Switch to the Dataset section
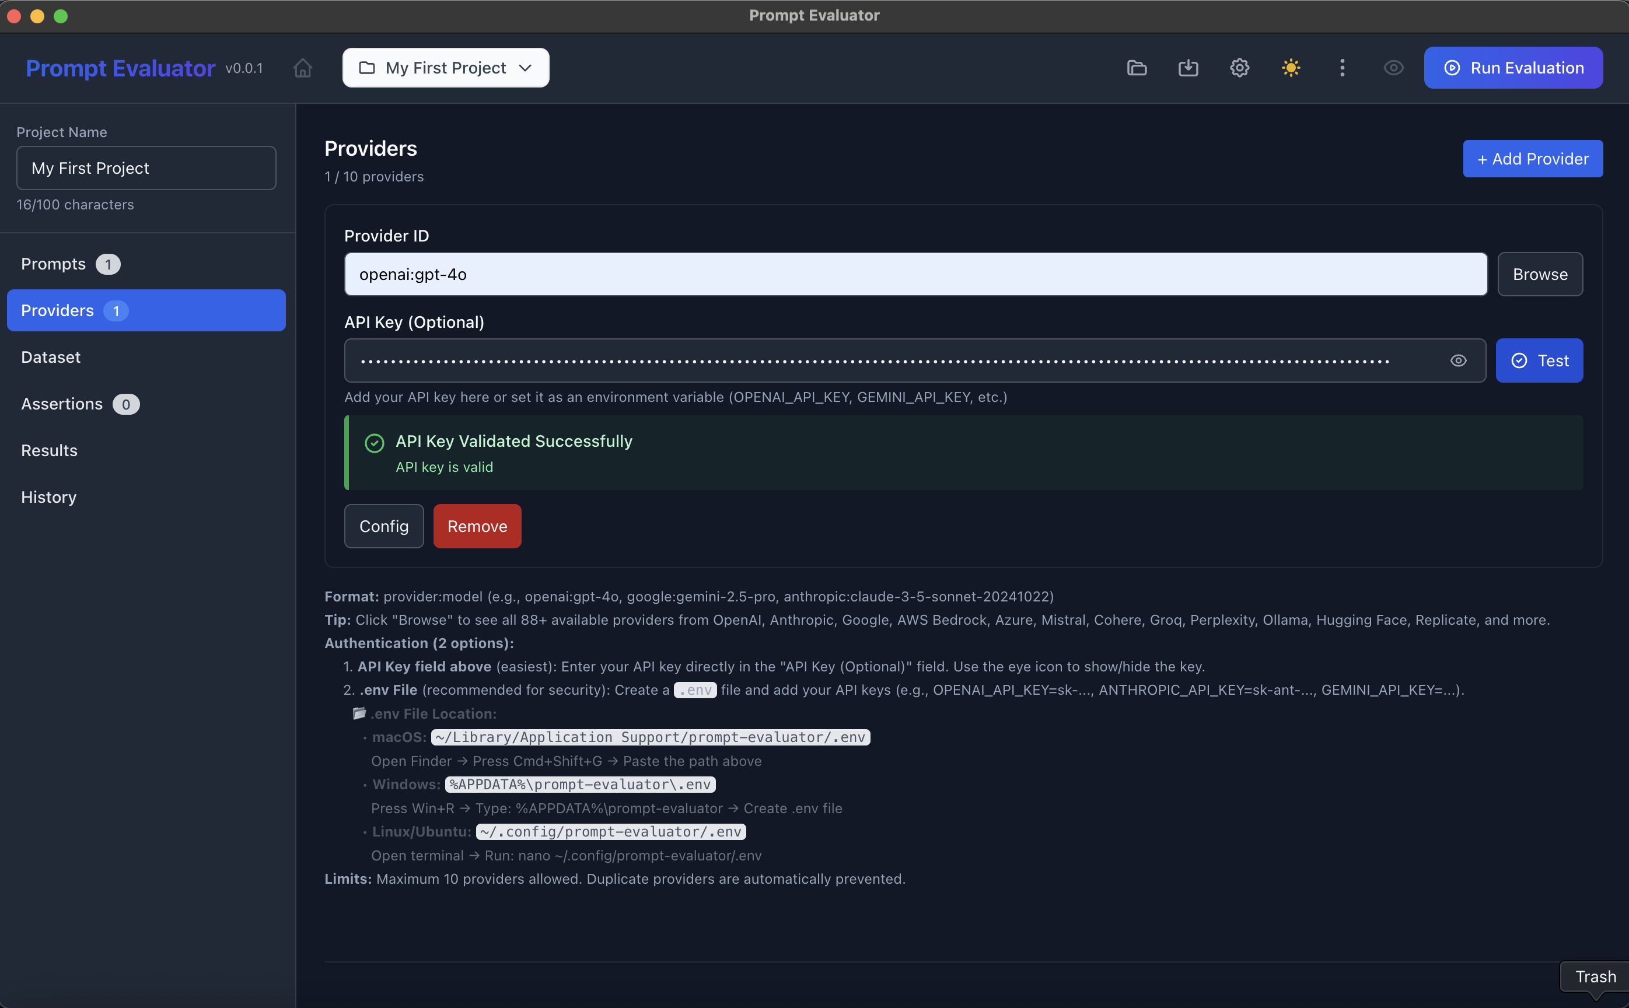This screenshot has height=1008, width=1629. (x=50, y=356)
